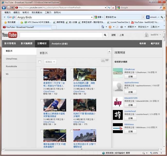This screenshot has width=167, height=156.
Task: Refresh the page with the refresh icon
Action: (x=109, y=8)
